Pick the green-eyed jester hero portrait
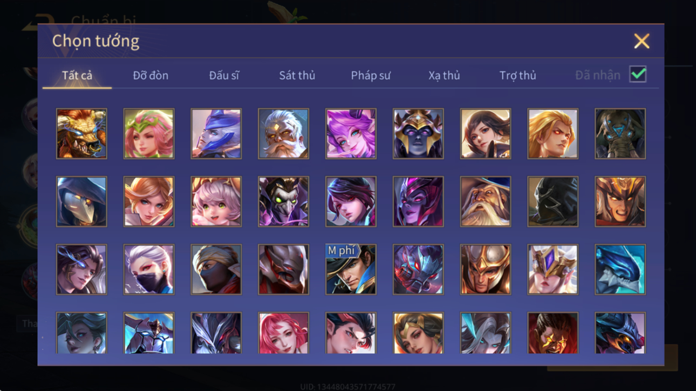Image resolution: width=696 pixels, height=391 pixels. pos(283,202)
